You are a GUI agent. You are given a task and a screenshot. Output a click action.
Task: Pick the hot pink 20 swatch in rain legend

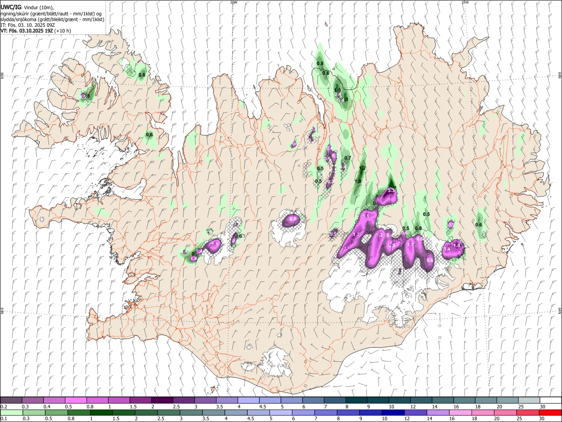[504, 412]
